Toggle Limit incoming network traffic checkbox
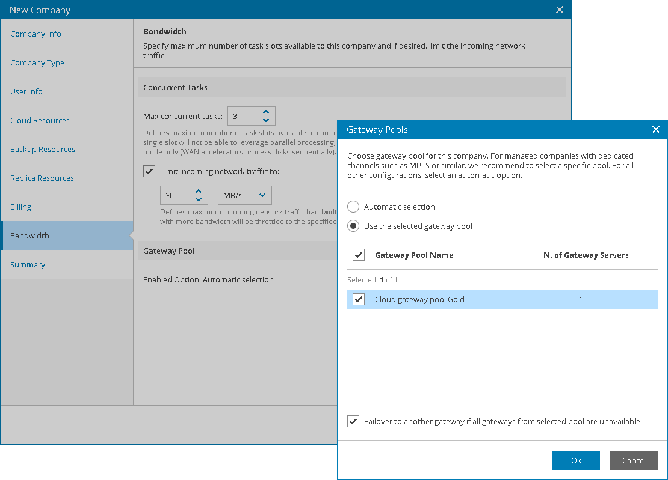668x480 pixels. click(x=149, y=171)
